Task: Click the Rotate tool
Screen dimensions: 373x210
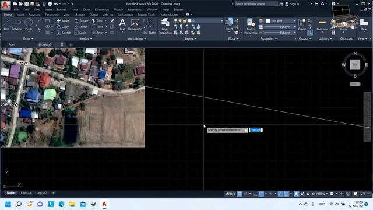Action: (x=81, y=21)
